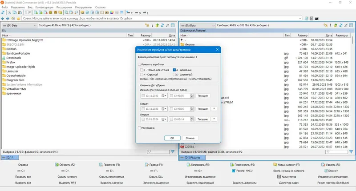The width and height of the screenshot is (356, 191).
Task: Open the Выделение menu
Action: (x=18, y=7)
